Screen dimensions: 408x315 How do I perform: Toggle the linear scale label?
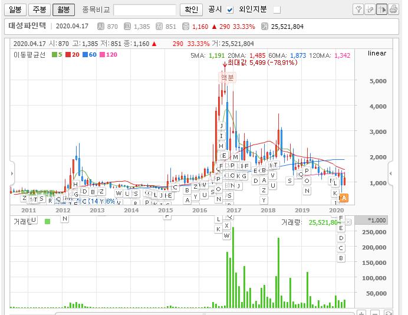(x=377, y=53)
